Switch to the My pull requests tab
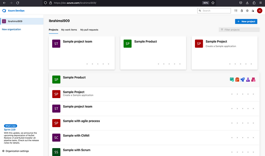Screen dimensions: 265x156 click(89, 30)
